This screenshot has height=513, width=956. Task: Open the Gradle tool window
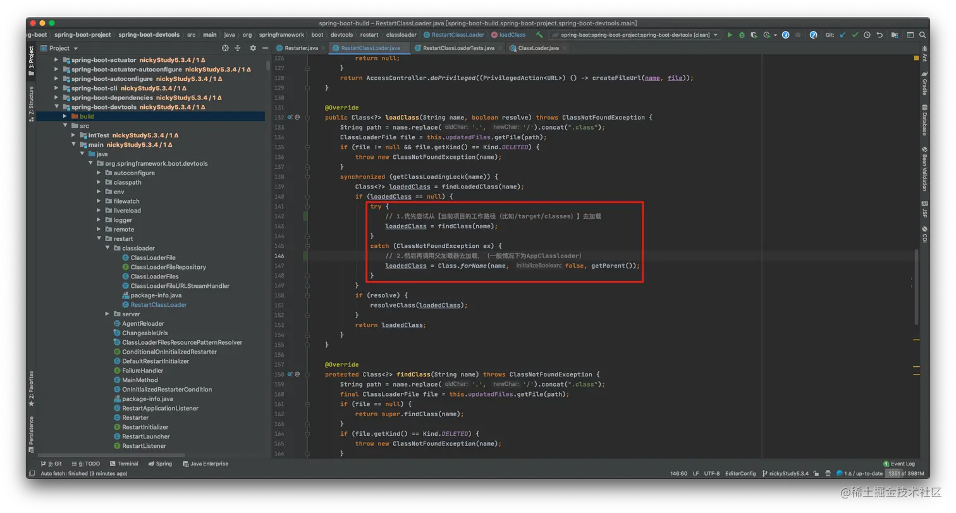point(924,83)
